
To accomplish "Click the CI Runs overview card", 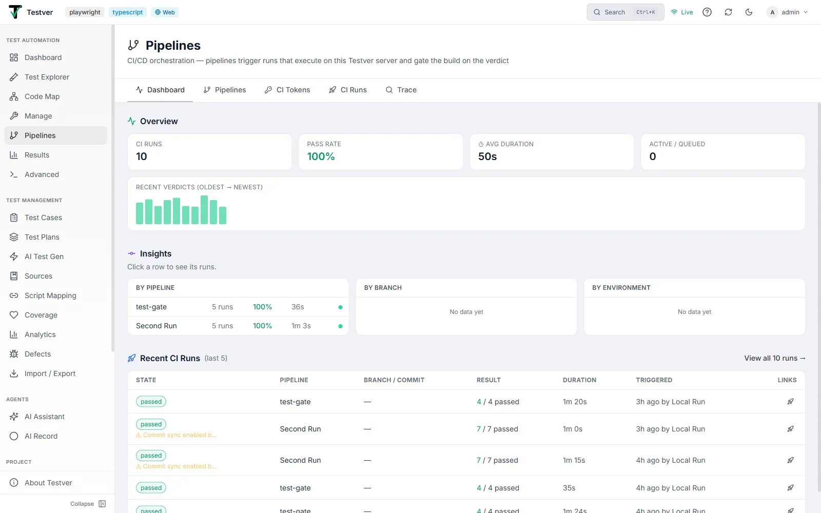I will pos(209,152).
